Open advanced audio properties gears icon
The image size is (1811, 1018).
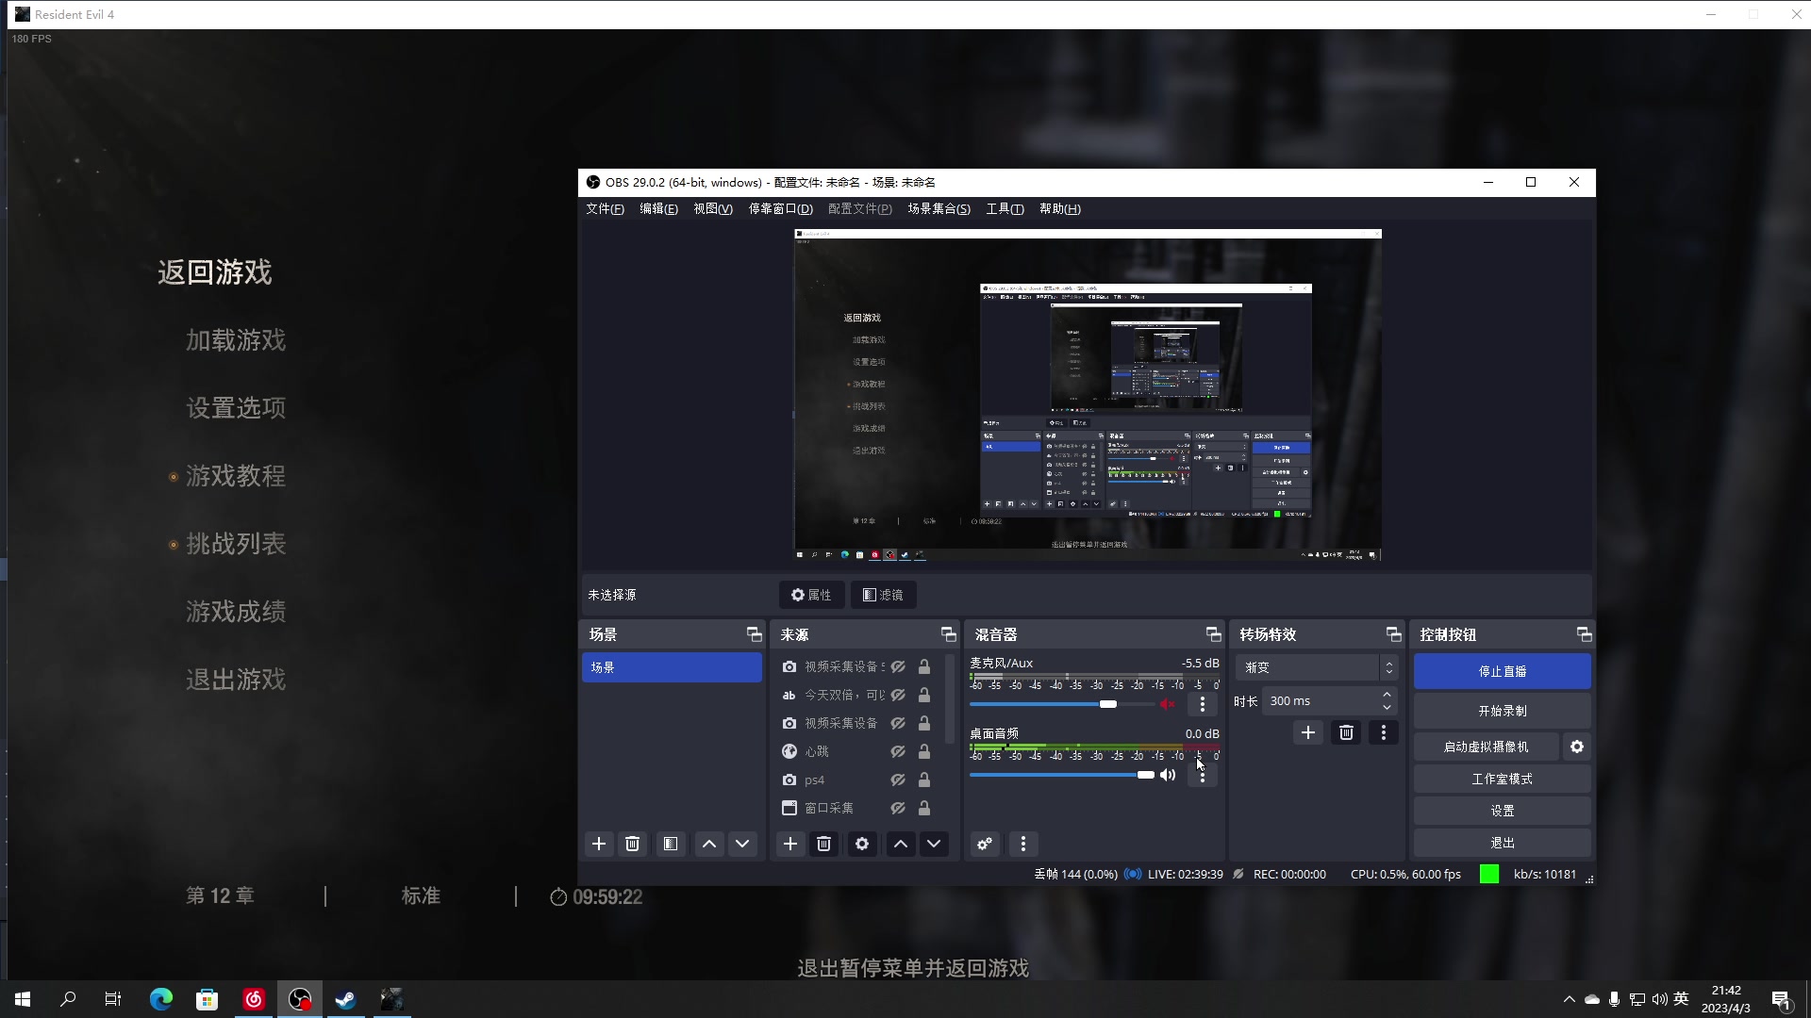click(985, 844)
